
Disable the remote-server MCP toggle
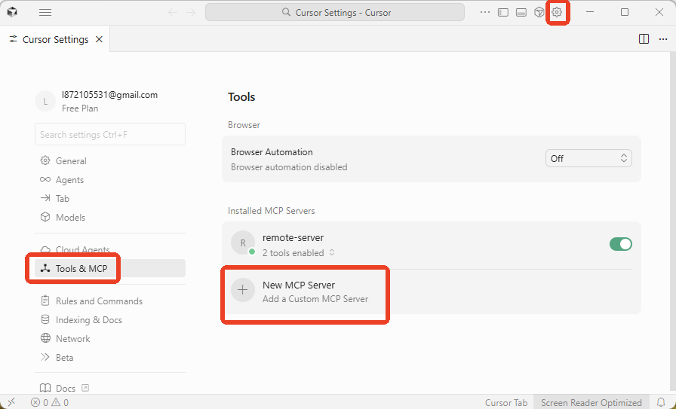pyautogui.click(x=620, y=244)
